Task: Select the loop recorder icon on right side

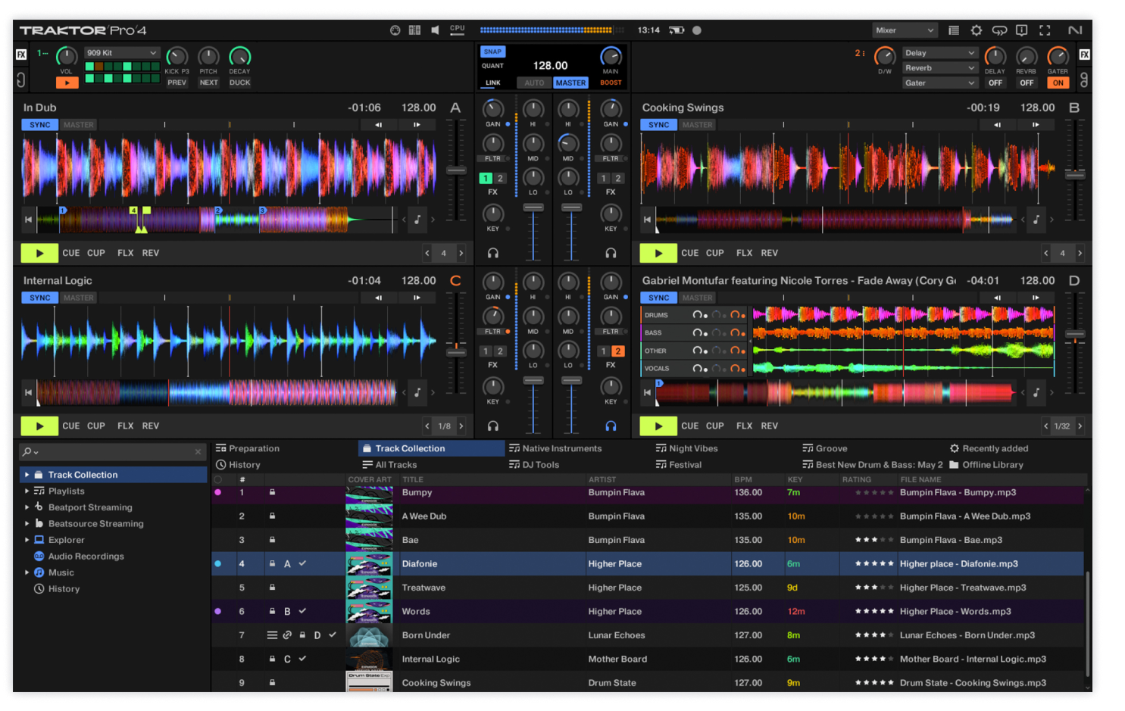Action: (x=1084, y=80)
